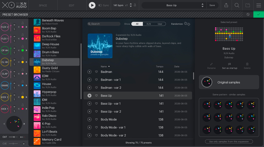264x147 pixels.
Task: Click the preset list scrollbar
Action: tap(193, 76)
